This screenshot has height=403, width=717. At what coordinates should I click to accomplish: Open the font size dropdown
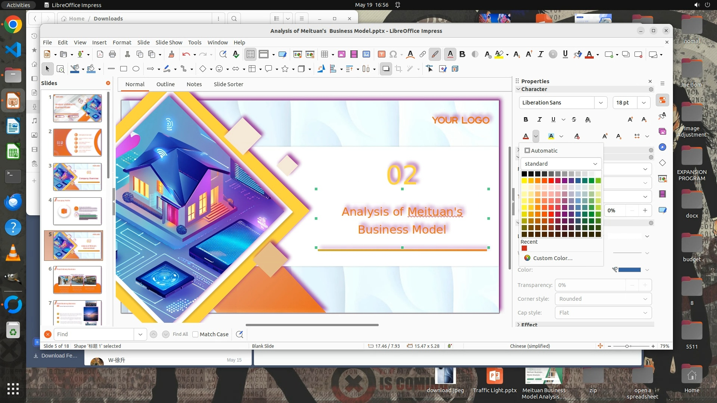[x=644, y=103]
